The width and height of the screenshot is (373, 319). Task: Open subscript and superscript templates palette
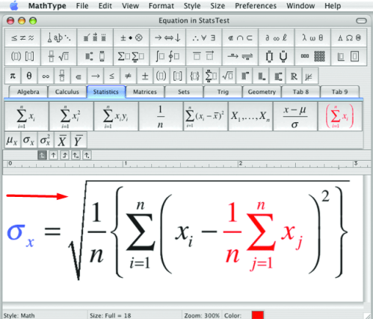click(95, 56)
